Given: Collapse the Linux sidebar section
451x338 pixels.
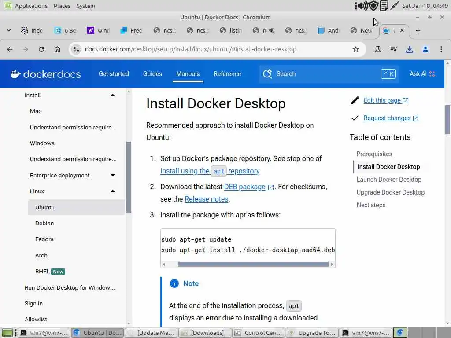Looking at the screenshot, I should click(x=113, y=191).
